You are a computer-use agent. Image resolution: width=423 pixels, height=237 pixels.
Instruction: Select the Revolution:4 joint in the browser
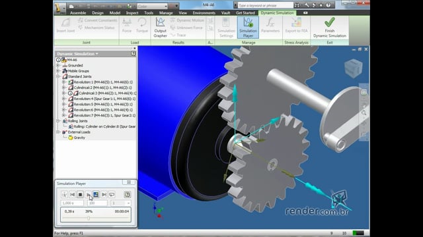(104, 99)
